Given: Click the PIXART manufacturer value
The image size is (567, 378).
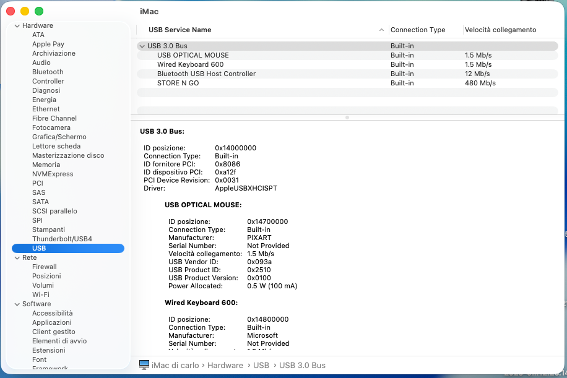Looking at the screenshot, I should pyautogui.click(x=259, y=238).
